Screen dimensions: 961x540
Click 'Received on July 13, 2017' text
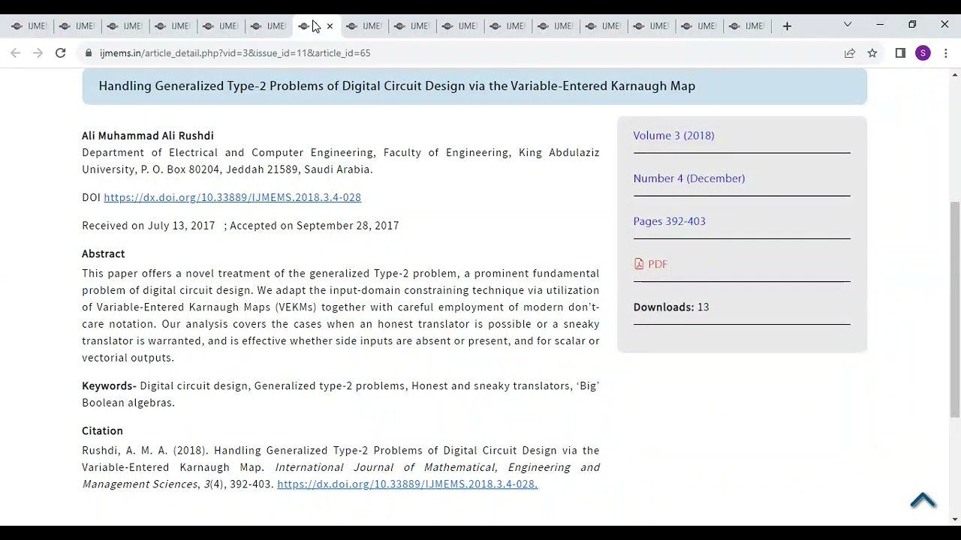tap(149, 226)
